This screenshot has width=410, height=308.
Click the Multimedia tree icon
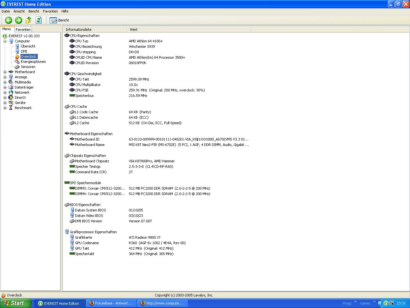tap(11, 82)
